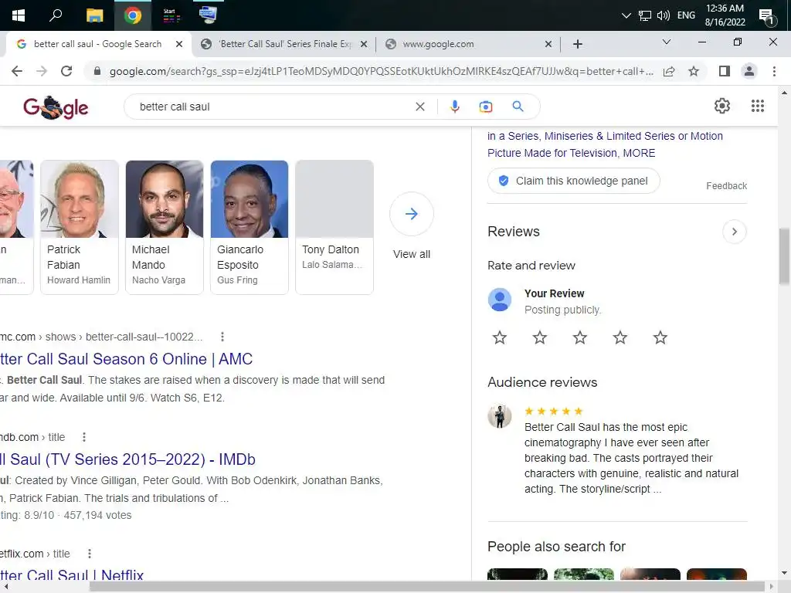Screen dimensions: 791x593
Task: Open the Netflix result link
Action: click(72, 575)
